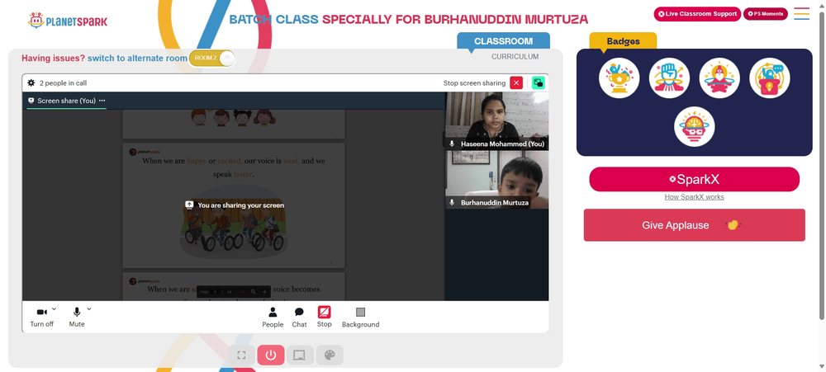This screenshot has height=372, width=826.
Task: Toggle fullscreen mode for classroom
Action: (x=241, y=356)
